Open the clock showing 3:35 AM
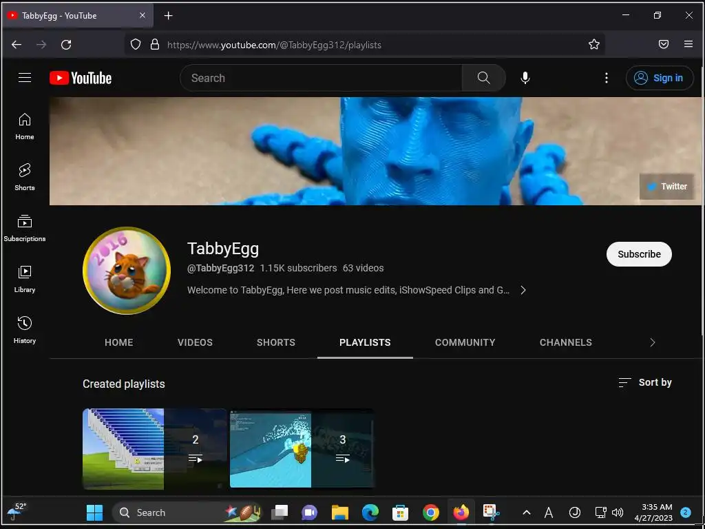This screenshot has width=705, height=529. point(653,512)
